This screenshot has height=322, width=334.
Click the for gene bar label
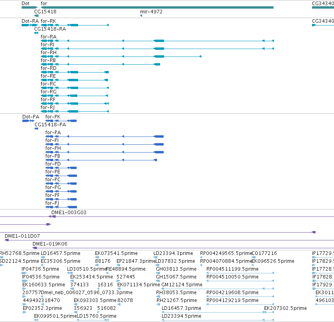click(x=44, y=4)
